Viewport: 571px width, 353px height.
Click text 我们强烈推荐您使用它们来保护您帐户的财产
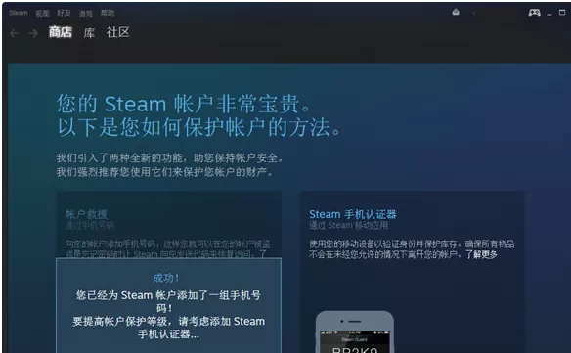(164, 172)
